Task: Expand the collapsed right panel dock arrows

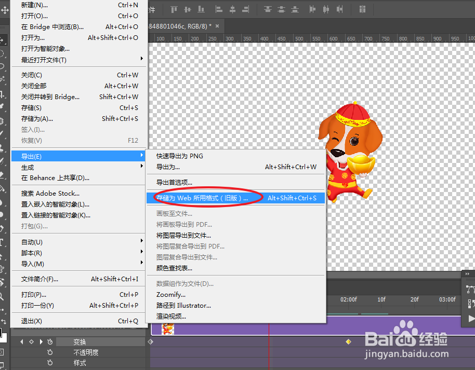Action: (467, 273)
